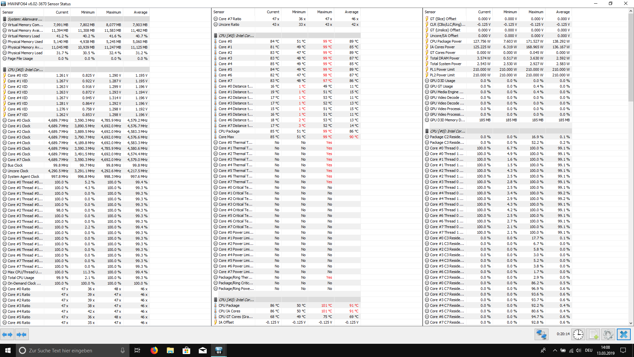Select the Core Max temperature row
The height and width of the screenshot is (357, 634).
(287, 137)
